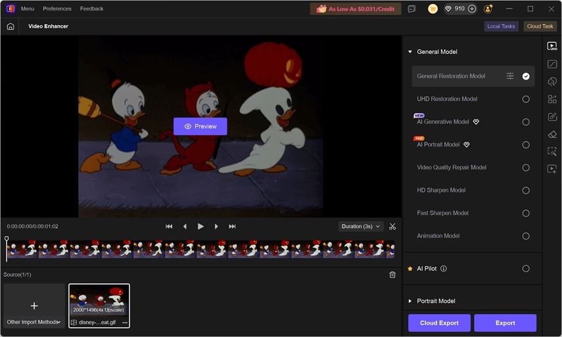This screenshot has height=337, width=562.
Task: Switch to the Cloud Task tab
Action: click(x=540, y=26)
